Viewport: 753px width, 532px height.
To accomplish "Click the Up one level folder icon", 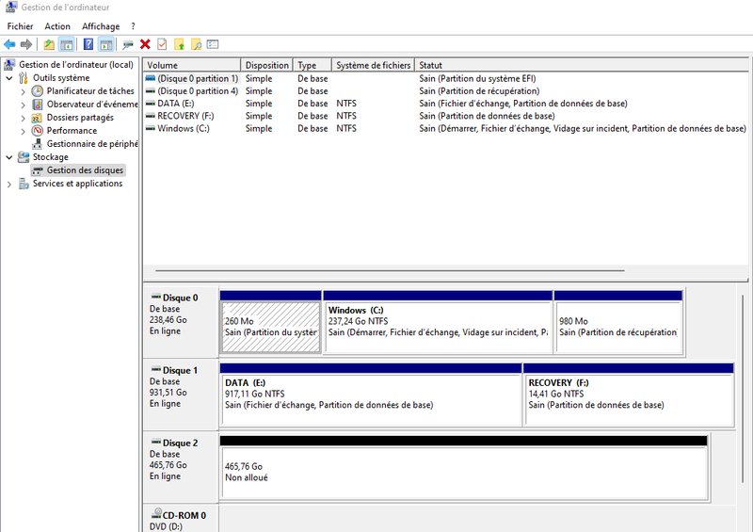I will click(49, 44).
